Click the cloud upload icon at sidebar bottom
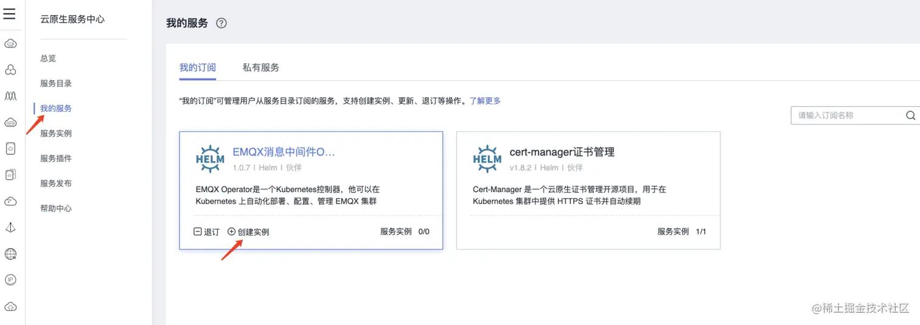This screenshot has height=325, width=920. (10, 306)
